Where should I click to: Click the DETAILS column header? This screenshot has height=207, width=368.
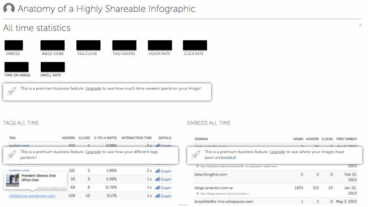pos(165,138)
